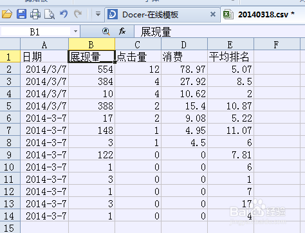305x233 pixels.
Task: Select row 5 header
Action: (10, 106)
